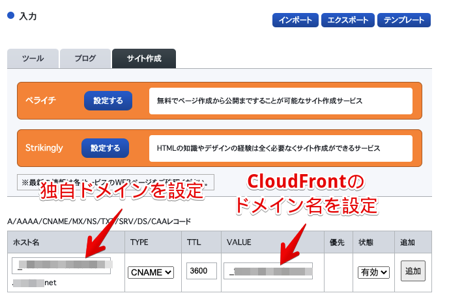This screenshot has width=449, height=306.
Task: Click the ペライチ label
Action: click(40, 101)
